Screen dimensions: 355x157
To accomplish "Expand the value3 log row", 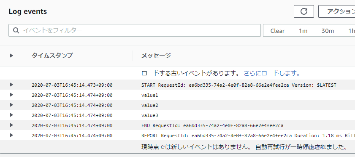I will coord(11,115).
